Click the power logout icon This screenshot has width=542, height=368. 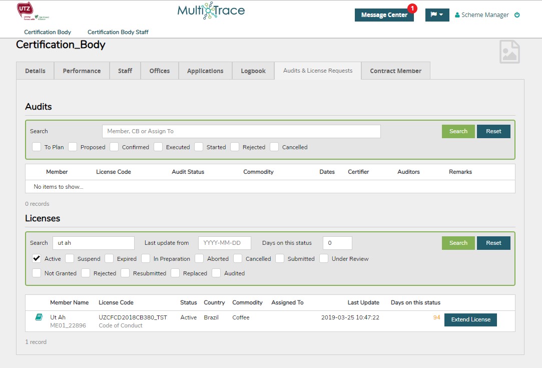tap(517, 15)
